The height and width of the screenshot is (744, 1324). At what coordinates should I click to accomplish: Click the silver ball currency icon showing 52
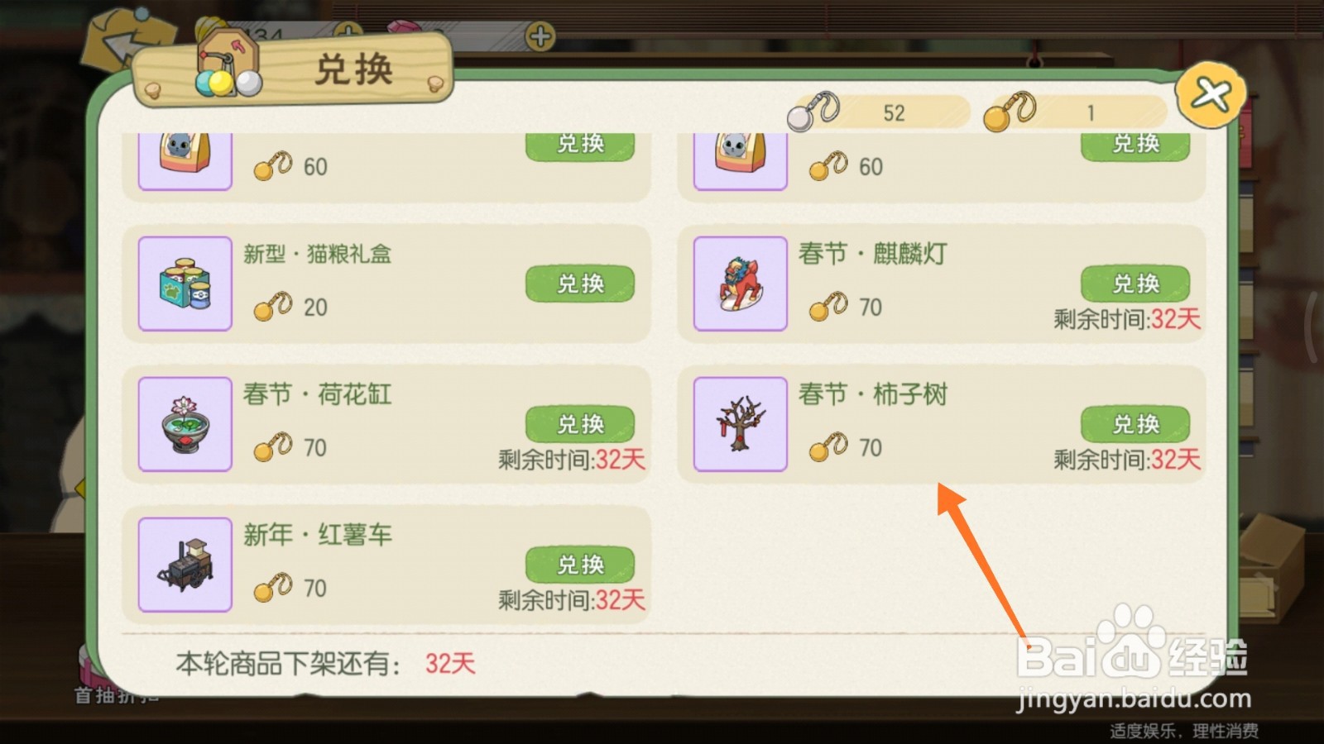click(x=813, y=112)
